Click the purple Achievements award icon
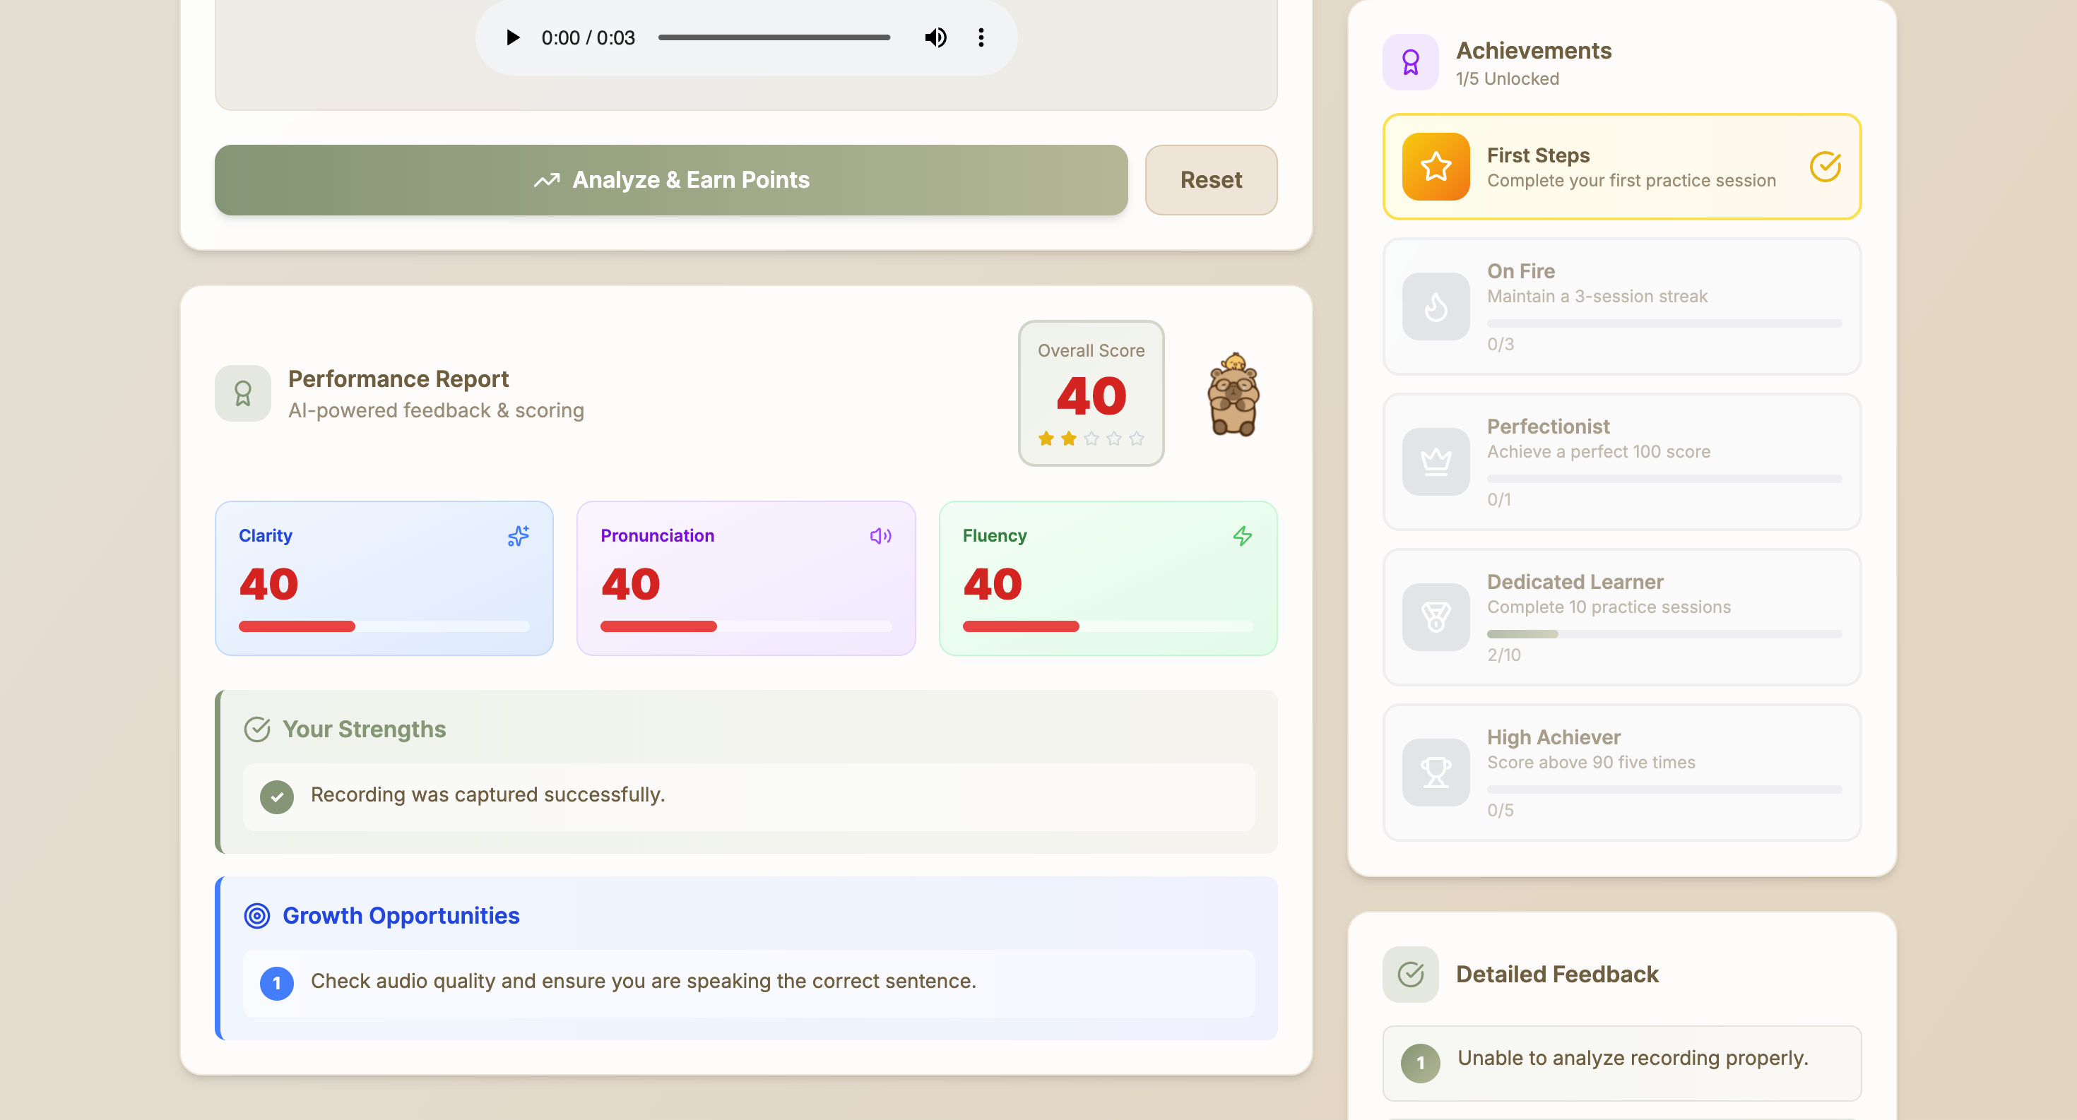Image resolution: width=2077 pixels, height=1120 pixels. coord(1410,62)
